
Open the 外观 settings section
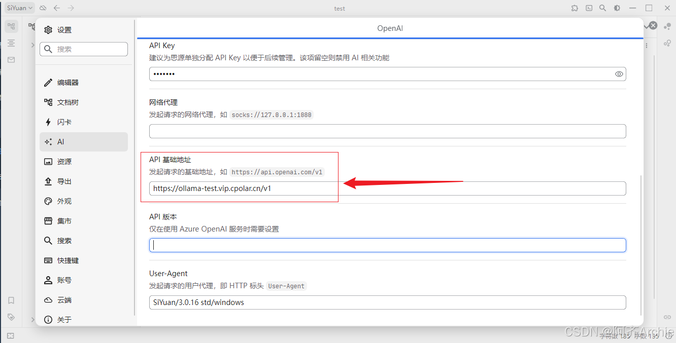84,201
